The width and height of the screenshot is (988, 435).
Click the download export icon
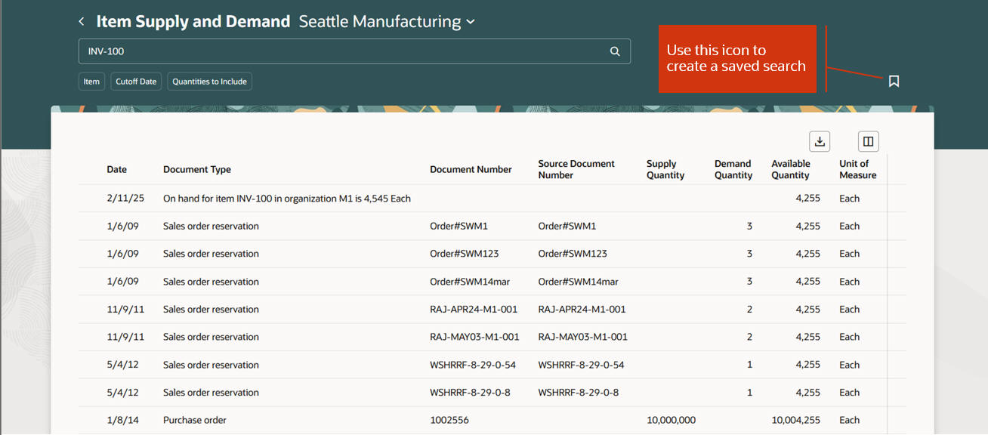820,141
